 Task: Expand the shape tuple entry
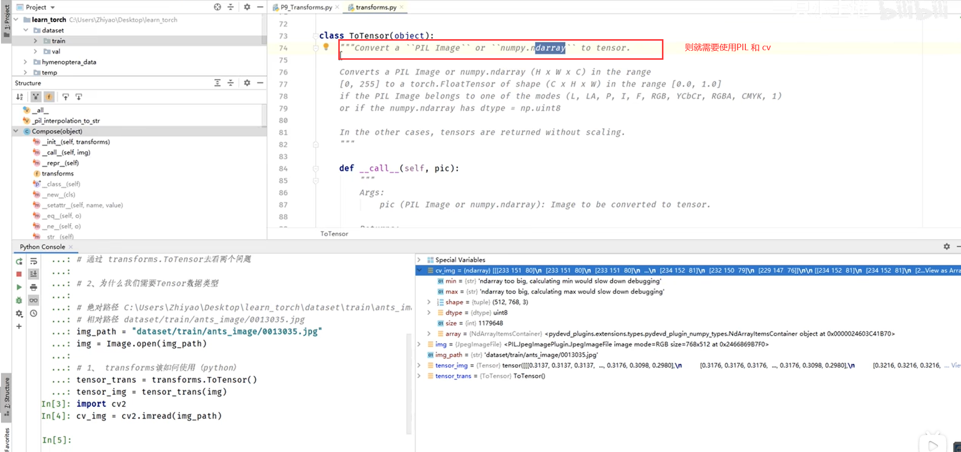(x=429, y=302)
